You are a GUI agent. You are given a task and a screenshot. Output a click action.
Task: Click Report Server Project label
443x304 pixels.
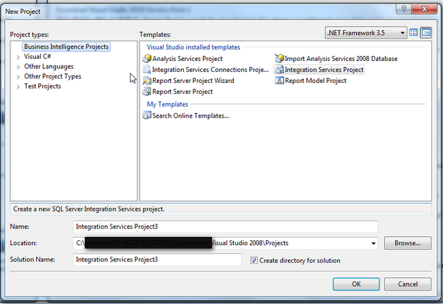[183, 92]
